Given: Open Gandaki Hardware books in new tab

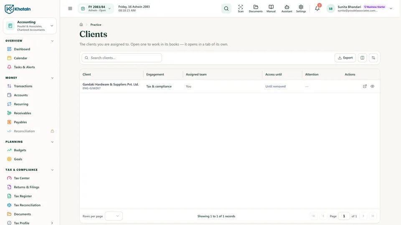Looking at the screenshot, I should click(365, 86).
